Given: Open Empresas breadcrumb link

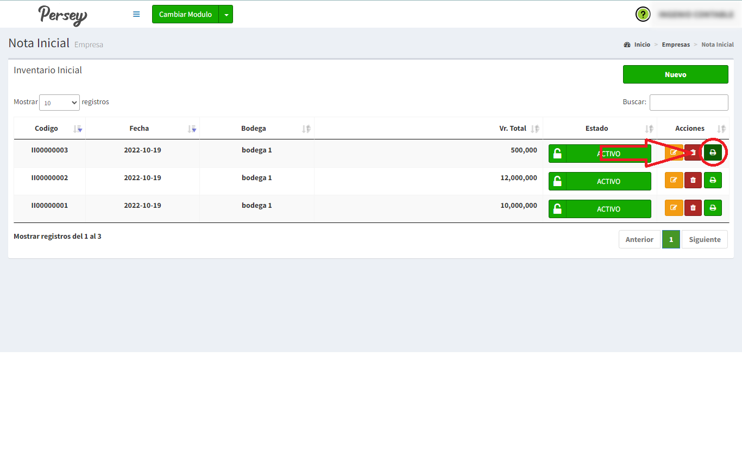Looking at the screenshot, I should tap(675, 44).
